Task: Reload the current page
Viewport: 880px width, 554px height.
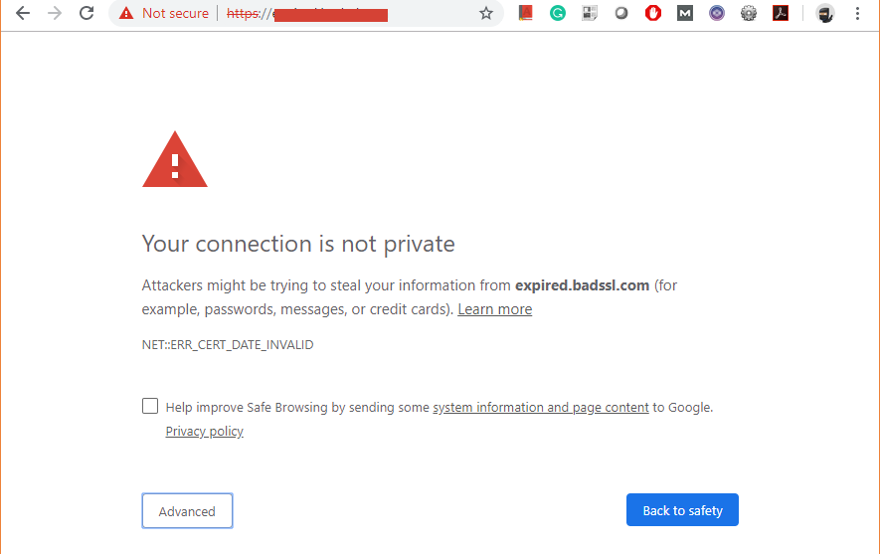Action: [87, 14]
